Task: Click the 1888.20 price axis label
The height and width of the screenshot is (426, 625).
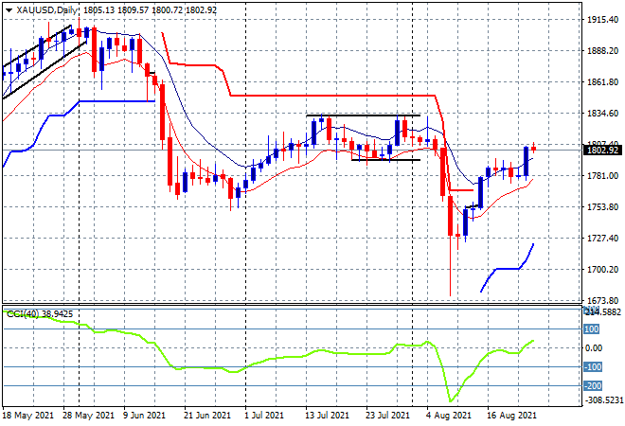Action: click(602, 51)
